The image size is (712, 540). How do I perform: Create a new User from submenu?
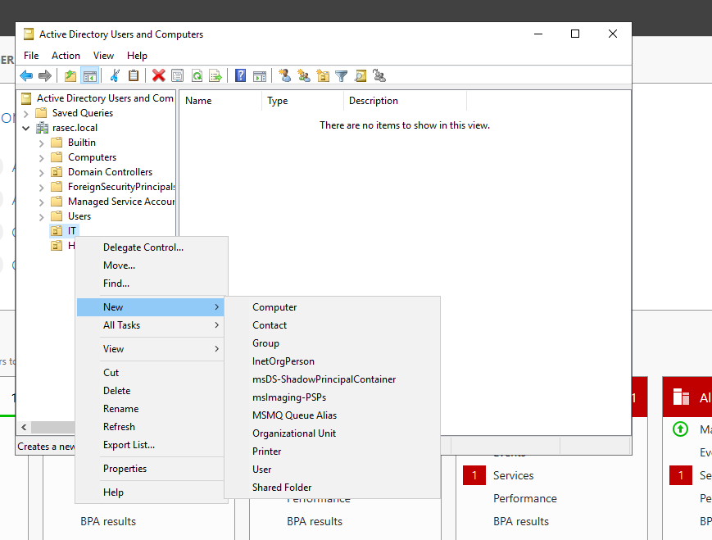point(333,470)
